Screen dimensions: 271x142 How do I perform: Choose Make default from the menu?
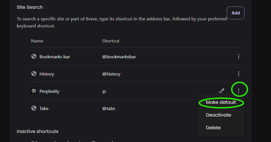tap(221, 102)
